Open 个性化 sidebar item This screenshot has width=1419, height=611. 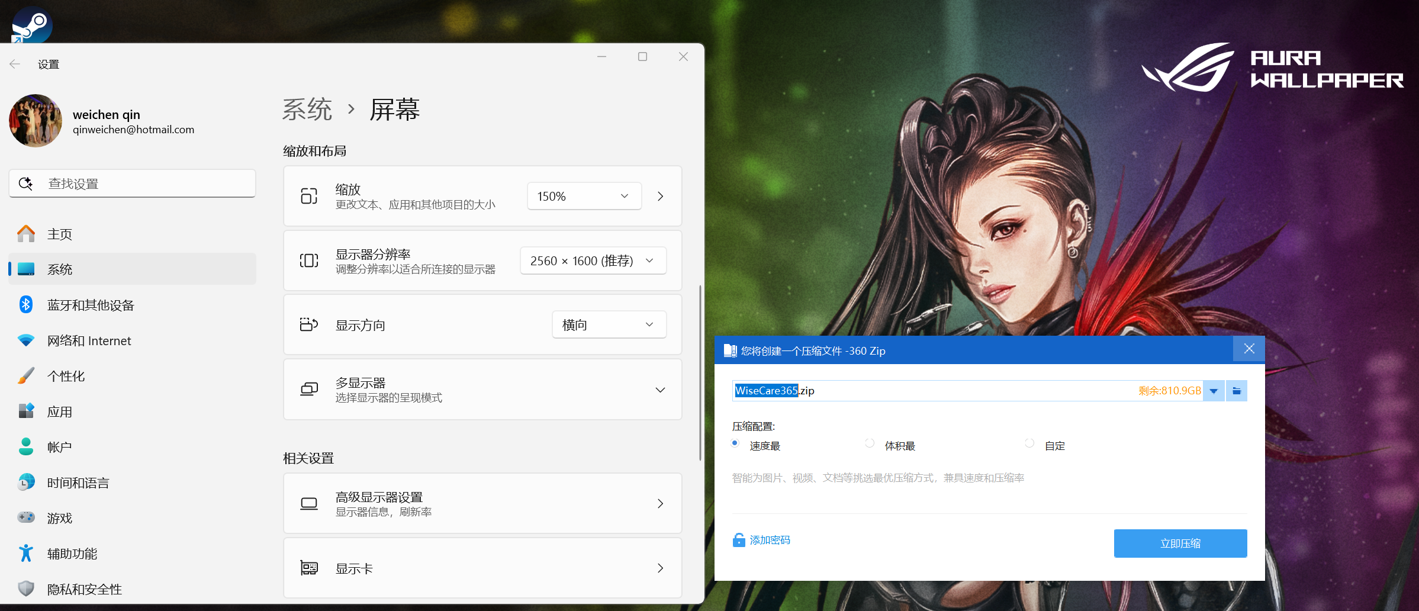click(x=132, y=376)
